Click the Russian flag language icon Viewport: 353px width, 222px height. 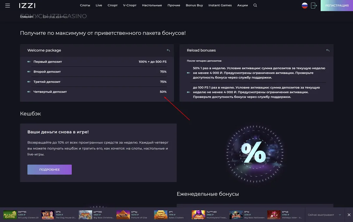(x=305, y=6)
